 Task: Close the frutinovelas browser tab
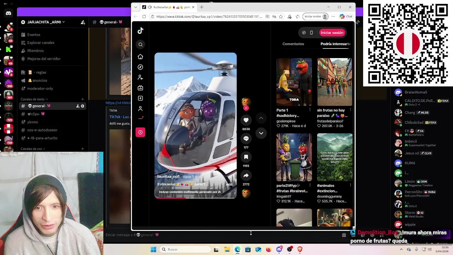193,7
